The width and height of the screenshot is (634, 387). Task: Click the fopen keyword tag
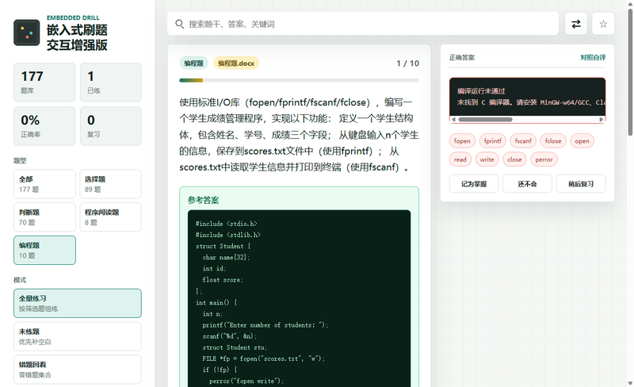coord(462,141)
